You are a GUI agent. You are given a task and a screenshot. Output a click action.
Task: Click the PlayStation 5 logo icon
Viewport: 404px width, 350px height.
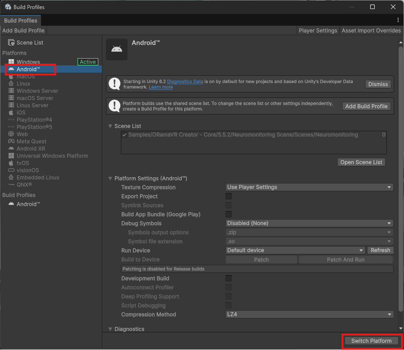(11, 127)
